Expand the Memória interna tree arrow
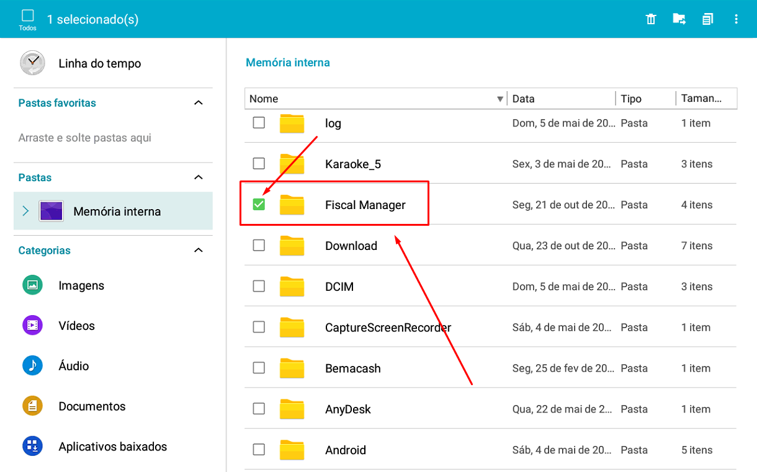 point(25,211)
